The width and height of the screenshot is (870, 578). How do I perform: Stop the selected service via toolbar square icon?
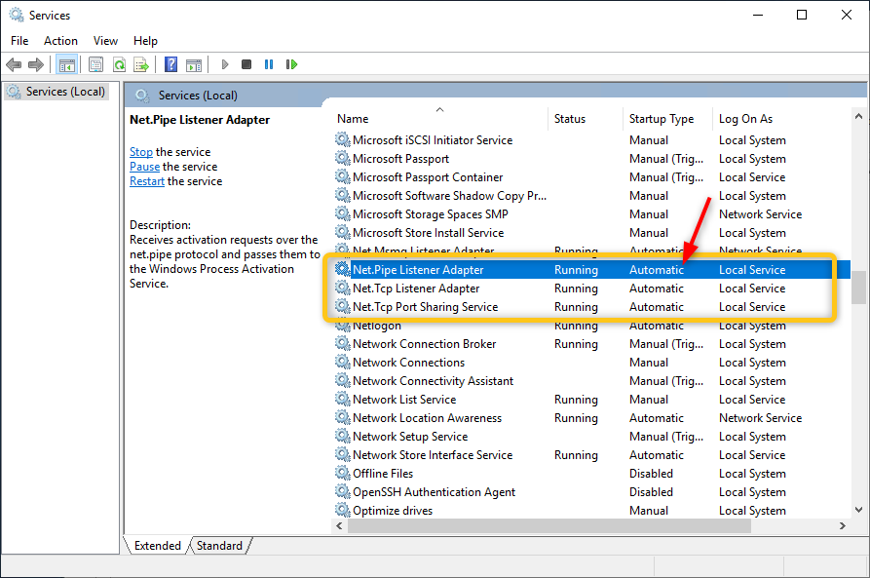tap(246, 64)
